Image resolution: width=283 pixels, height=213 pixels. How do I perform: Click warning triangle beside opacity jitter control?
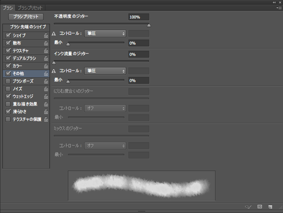pos(54,34)
